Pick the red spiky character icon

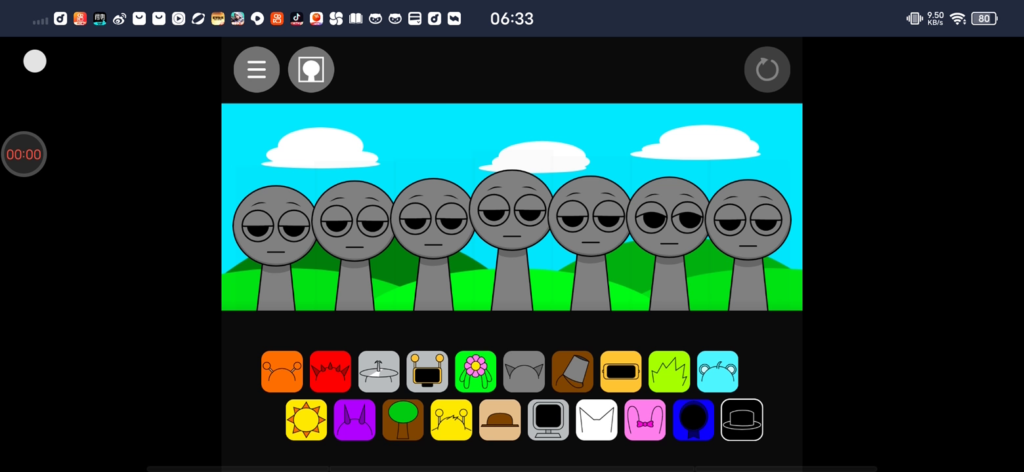(330, 372)
